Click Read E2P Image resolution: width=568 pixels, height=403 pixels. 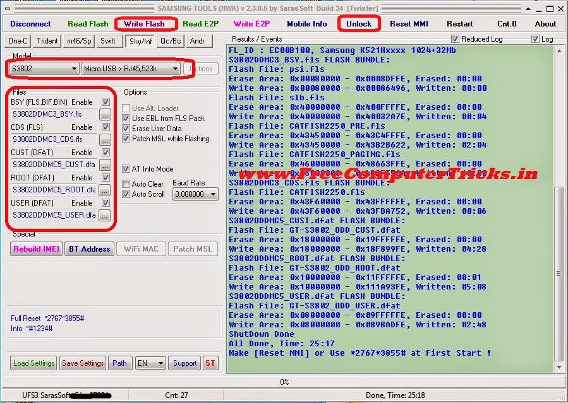201,24
